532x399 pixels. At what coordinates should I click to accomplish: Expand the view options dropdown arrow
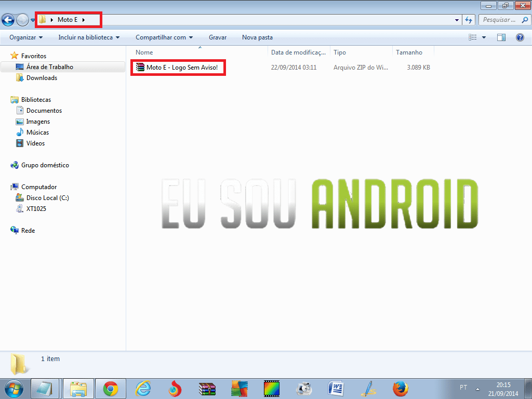(x=484, y=37)
